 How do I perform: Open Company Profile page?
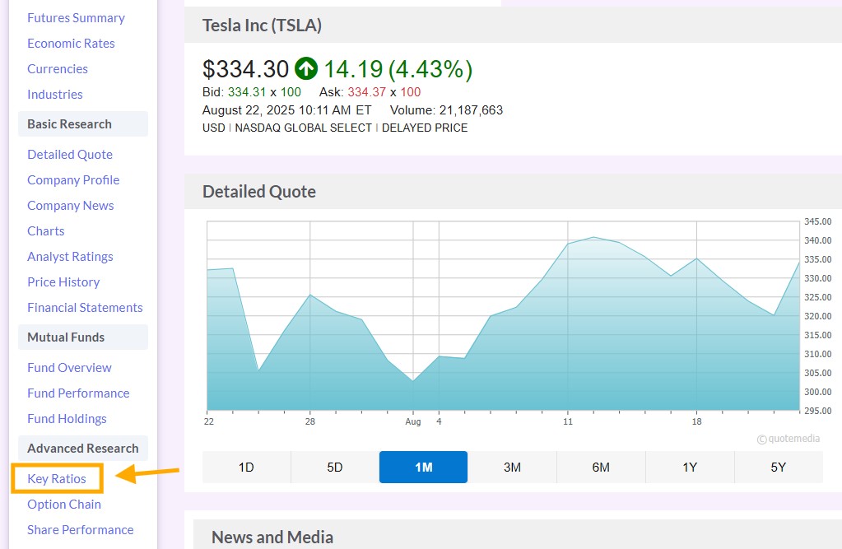(73, 180)
